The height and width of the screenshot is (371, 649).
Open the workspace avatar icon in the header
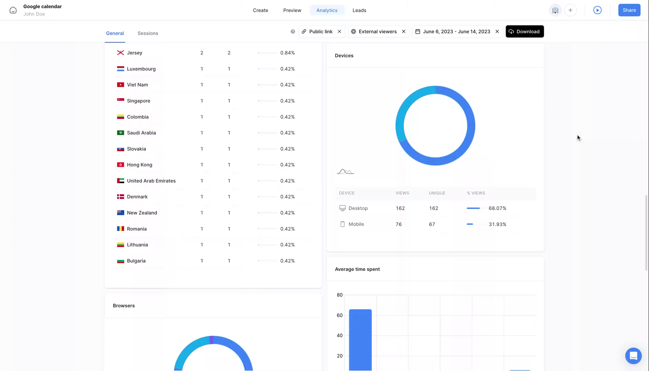(555, 10)
